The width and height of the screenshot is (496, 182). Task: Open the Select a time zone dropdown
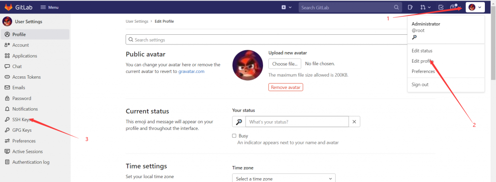(x=284, y=179)
